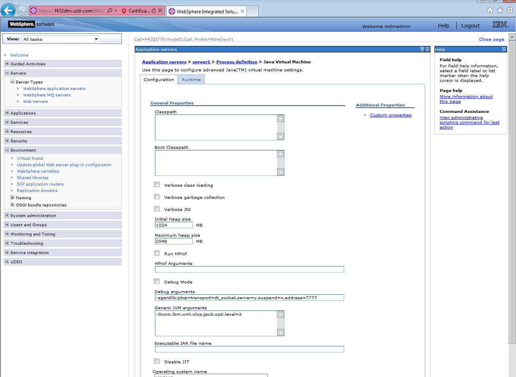This screenshot has width=516, height=377.
Task: Expand the Resources section
Action: pos(7,131)
